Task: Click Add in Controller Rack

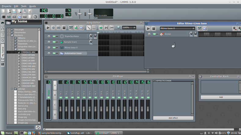Action: (x=221, y=97)
